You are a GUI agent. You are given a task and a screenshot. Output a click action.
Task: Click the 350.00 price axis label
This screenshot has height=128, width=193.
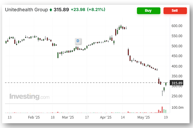177,76
